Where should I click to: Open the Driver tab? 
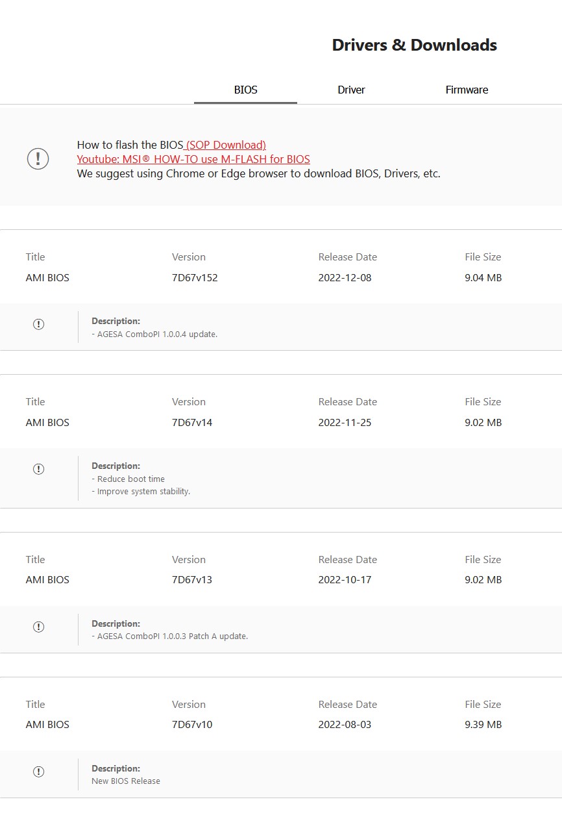point(351,90)
